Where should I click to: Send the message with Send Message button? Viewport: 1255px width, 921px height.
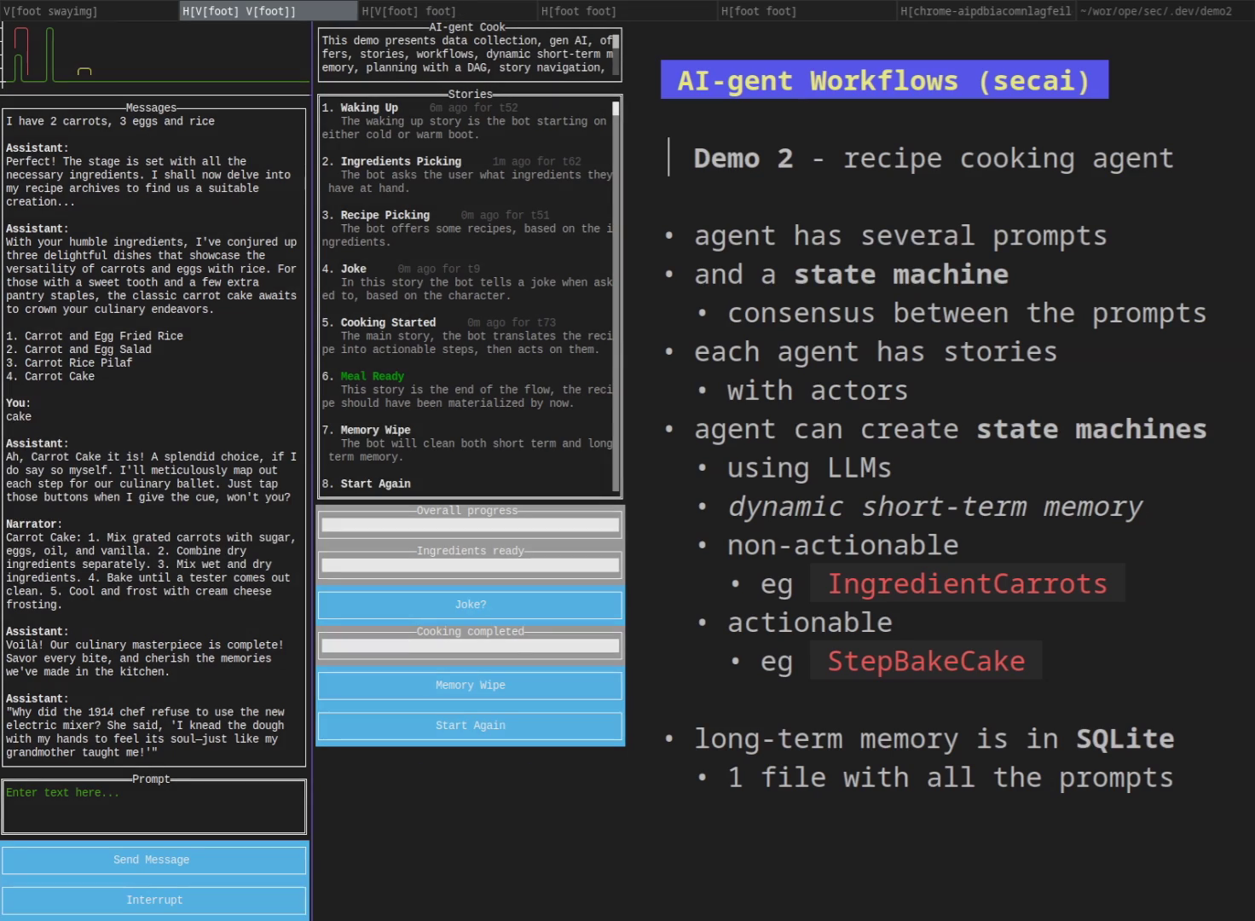pyautogui.click(x=153, y=860)
